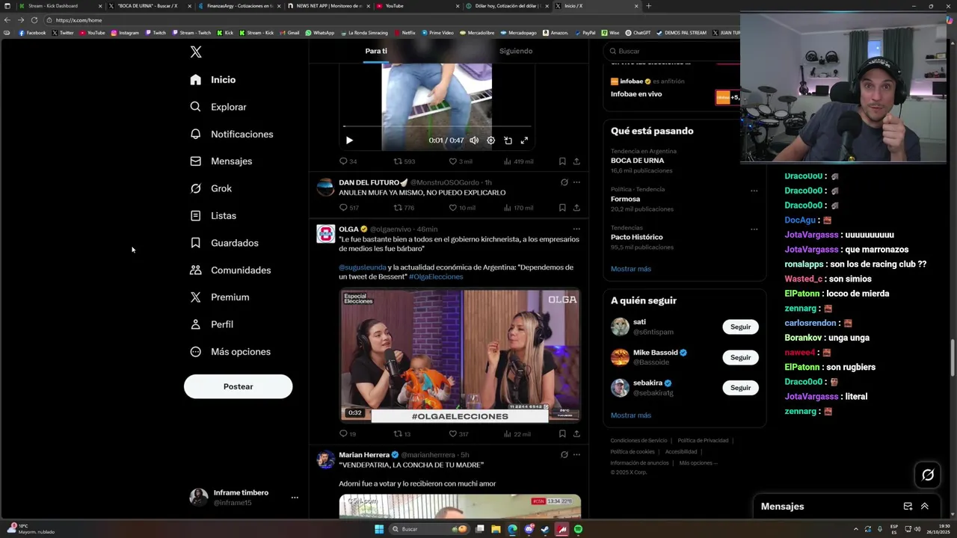Share the DAN DEL FUTURO post
957x538 pixels.
(576, 208)
